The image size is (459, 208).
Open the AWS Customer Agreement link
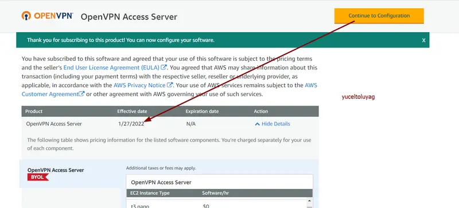[169, 90]
